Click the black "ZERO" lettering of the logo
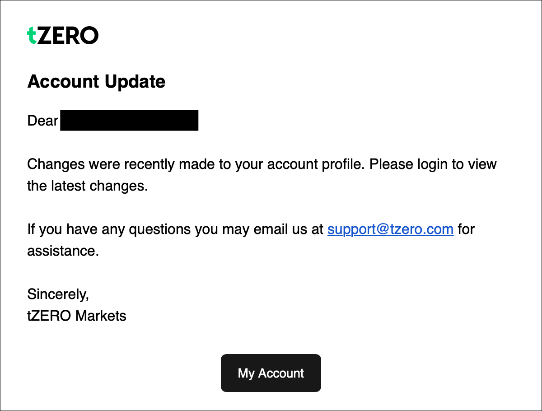Screen dimensions: 542x411 [68, 35]
